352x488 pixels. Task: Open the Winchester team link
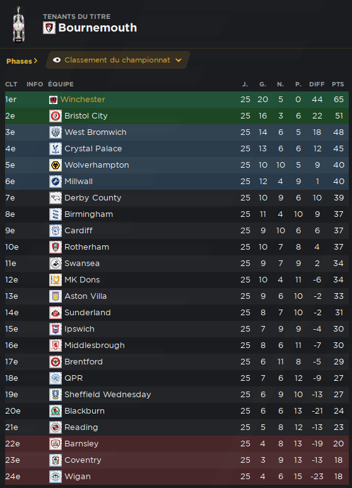coord(83,100)
